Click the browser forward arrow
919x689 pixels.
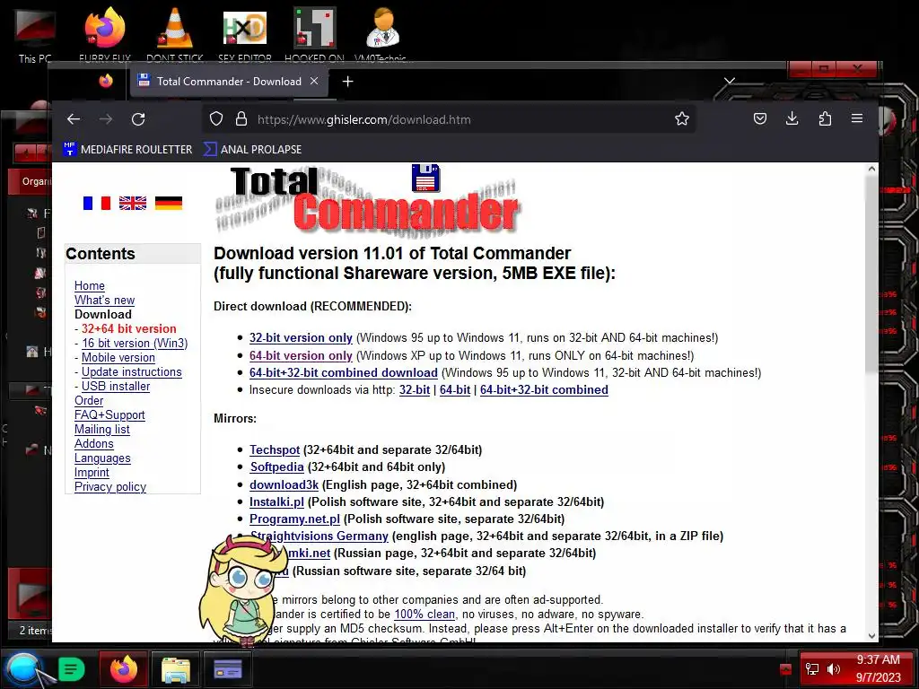tap(106, 119)
